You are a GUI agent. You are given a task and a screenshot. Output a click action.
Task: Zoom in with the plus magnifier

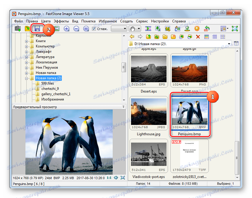[66, 29]
